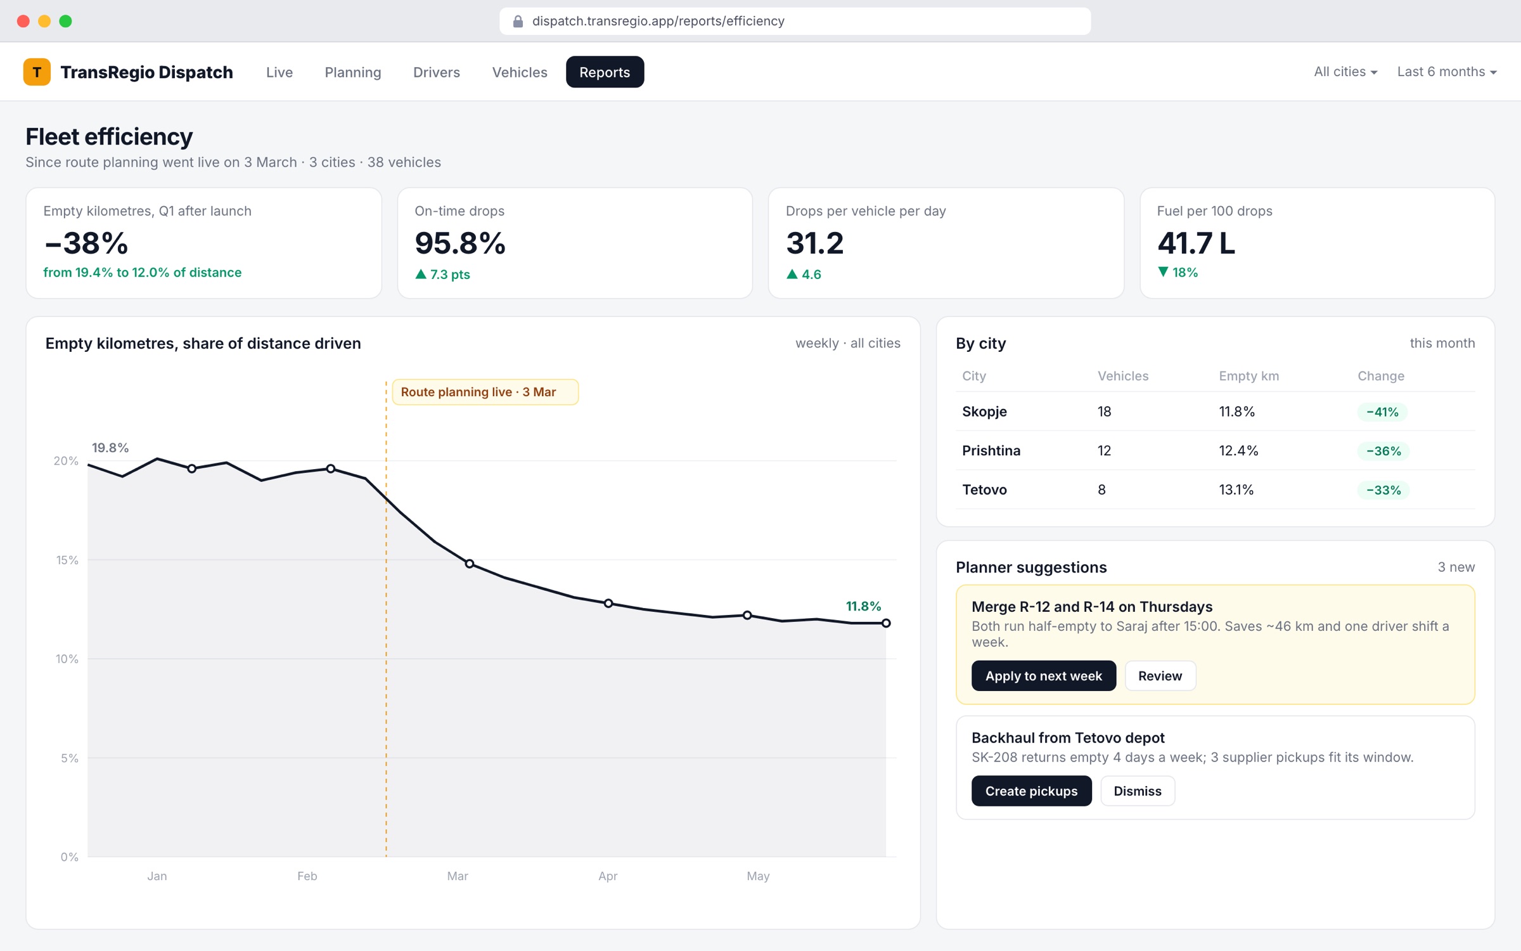Click the 31.2 drops per vehicle value
Image resolution: width=1521 pixels, height=951 pixels.
[815, 243]
